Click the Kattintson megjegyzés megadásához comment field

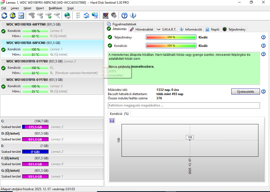[x=184, y=105]
